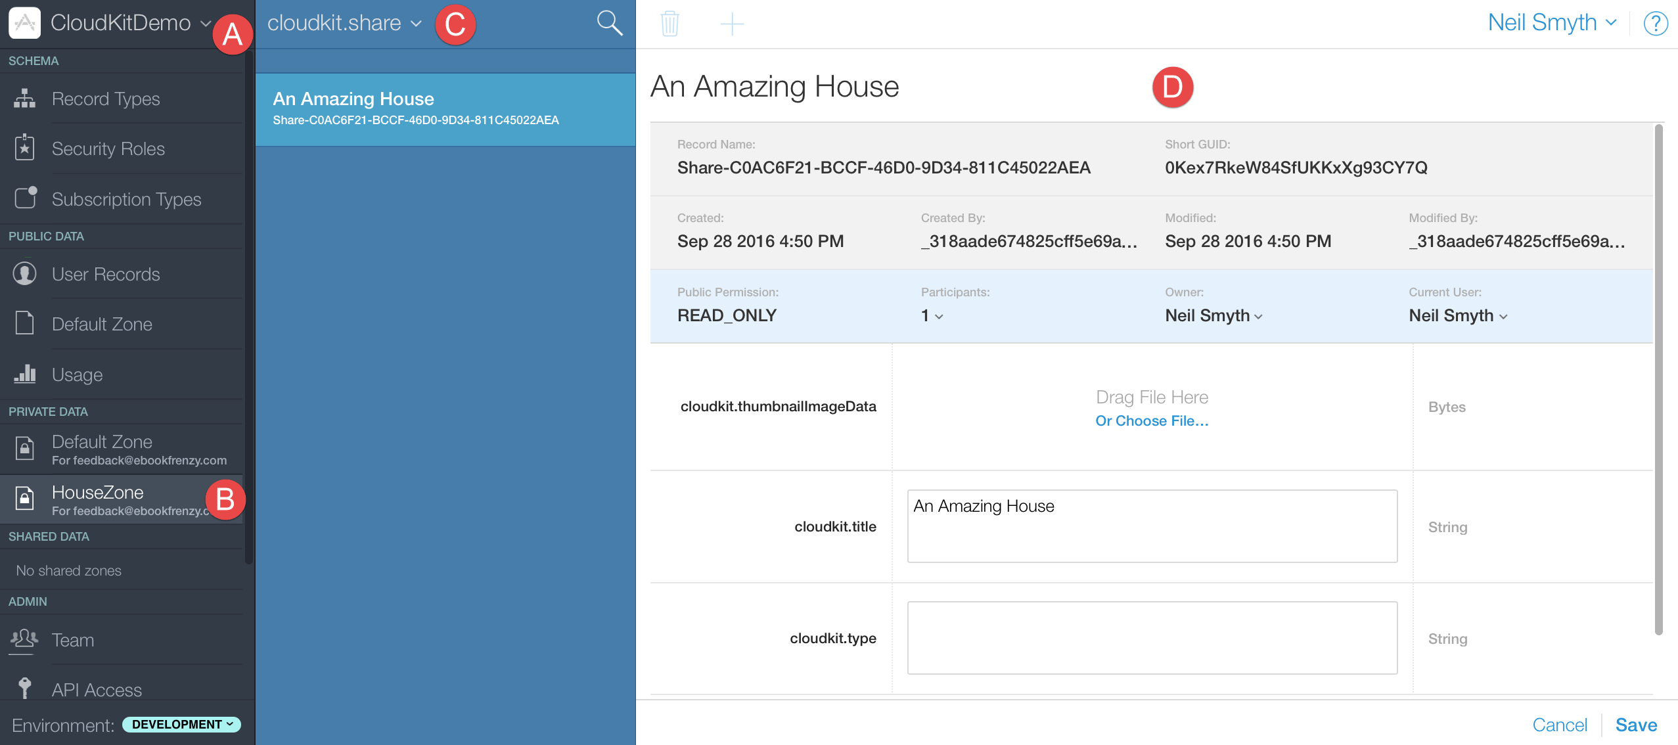Click the trash delete record icon
Screen dimensions: 1678x745
pyautogui.click(x=669, y=24)
